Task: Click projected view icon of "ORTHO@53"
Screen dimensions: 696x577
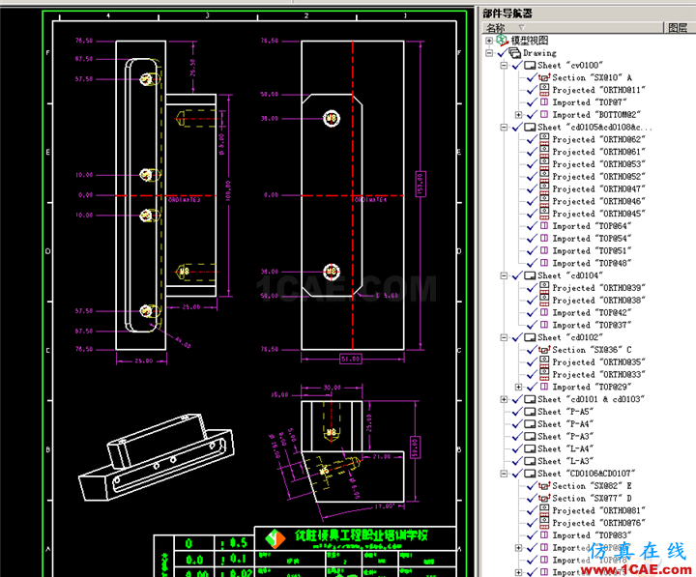Action: (544, 163)
